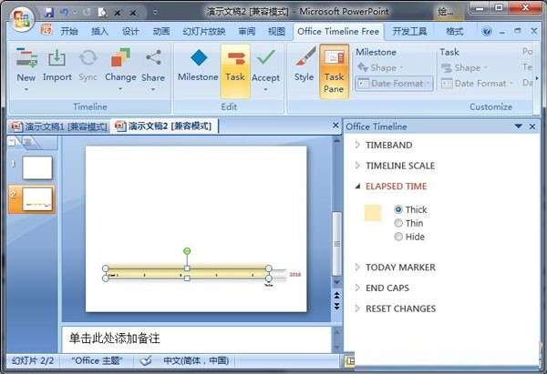547x374 pixels.
Task: Click the Import icon
Action: click(57, 58)
